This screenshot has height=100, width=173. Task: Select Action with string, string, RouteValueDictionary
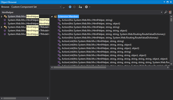point(113,34)
